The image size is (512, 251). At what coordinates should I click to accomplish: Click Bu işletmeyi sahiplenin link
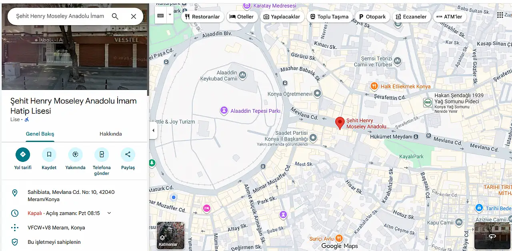(54, 242)
